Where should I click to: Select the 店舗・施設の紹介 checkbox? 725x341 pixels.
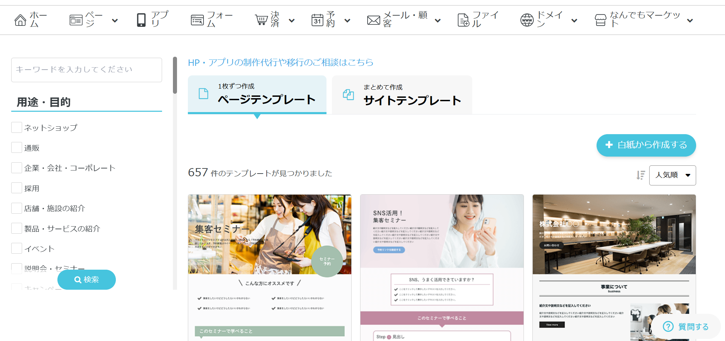click(17, 208)
